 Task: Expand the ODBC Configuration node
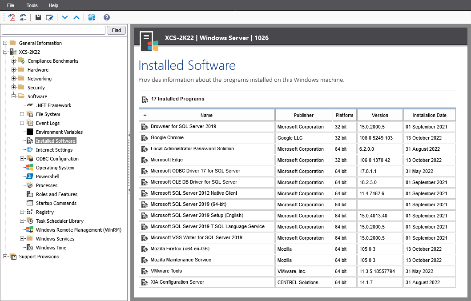(22, 159)
